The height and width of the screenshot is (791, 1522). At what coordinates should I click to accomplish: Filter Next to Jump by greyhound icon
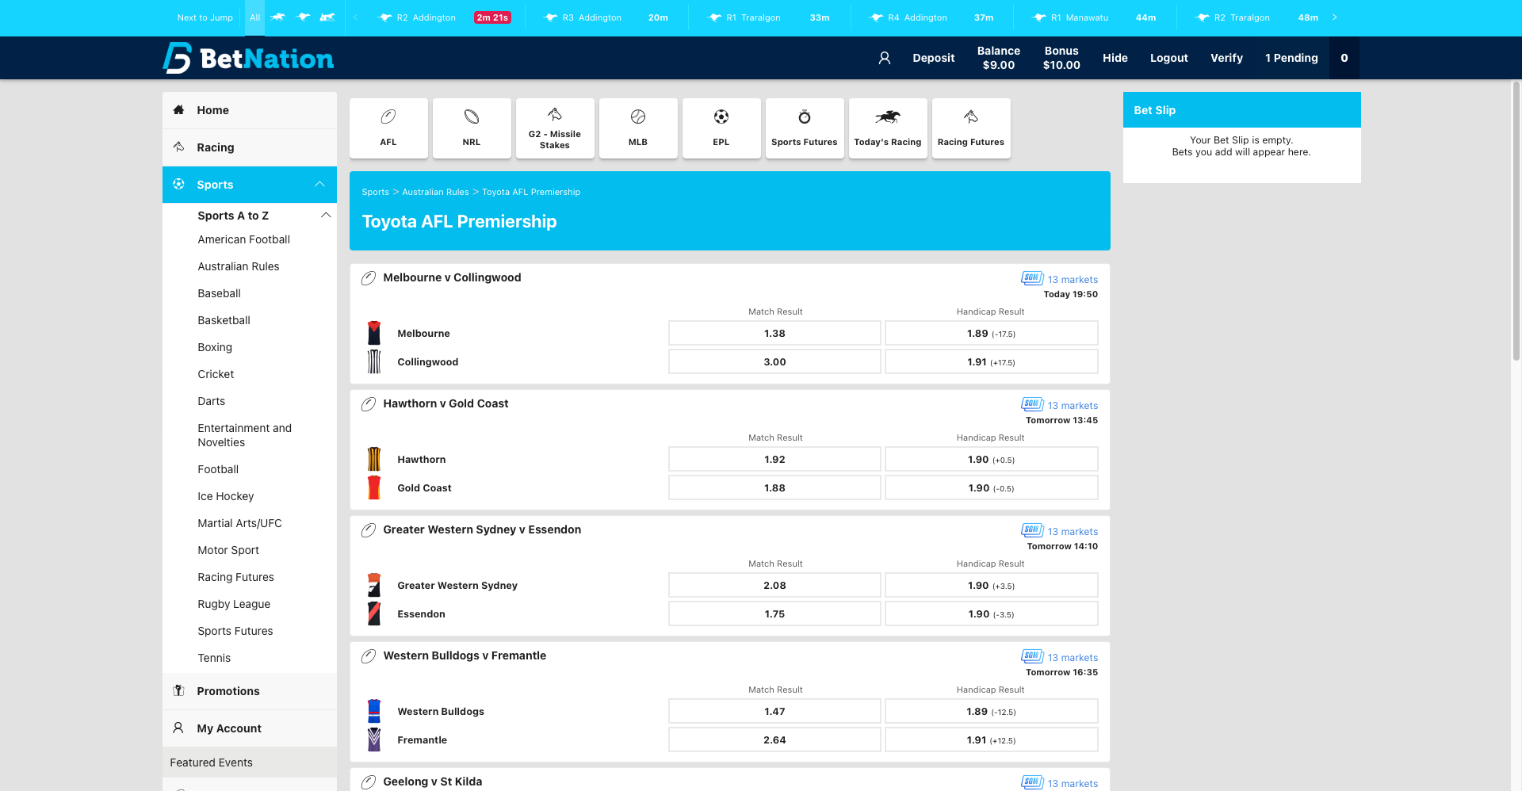click(303, 17)
